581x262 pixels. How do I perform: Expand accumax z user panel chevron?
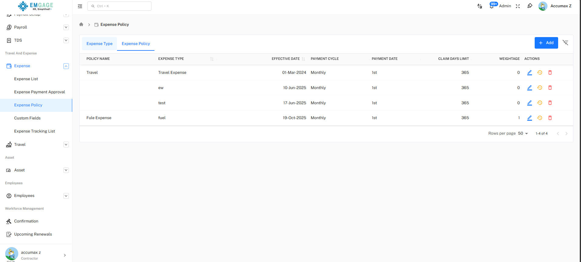click(65, 255)
